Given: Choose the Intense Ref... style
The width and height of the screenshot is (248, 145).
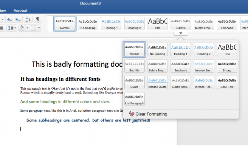Looking at the screenshot, I should tap(204, 82).
